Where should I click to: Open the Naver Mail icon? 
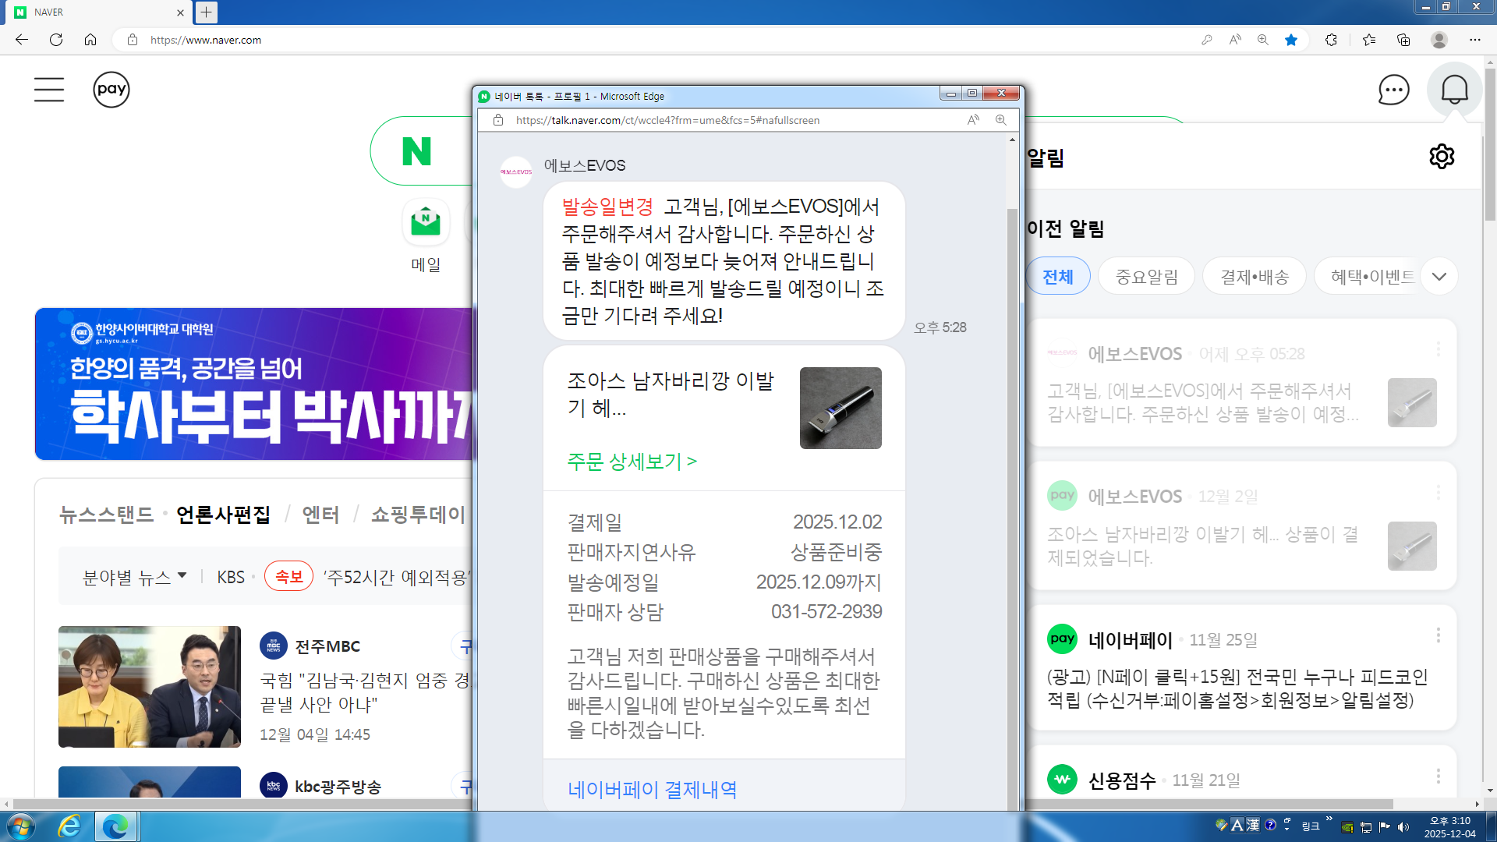coord(426,223)
